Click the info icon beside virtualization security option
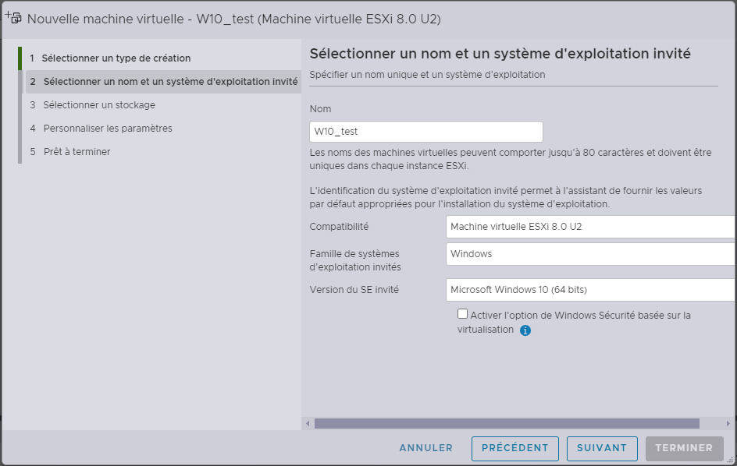This screenshot has width=737, height=466. [525, 330]
